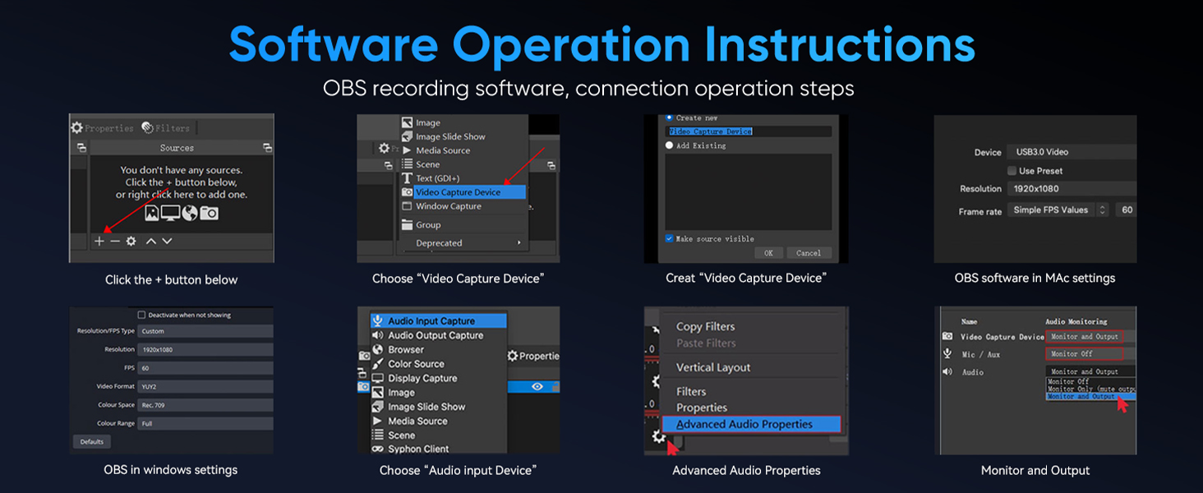Open the Resolution field below Resolution/FPS Type
Screen dimensions: 1203x493
pos(205,349)
